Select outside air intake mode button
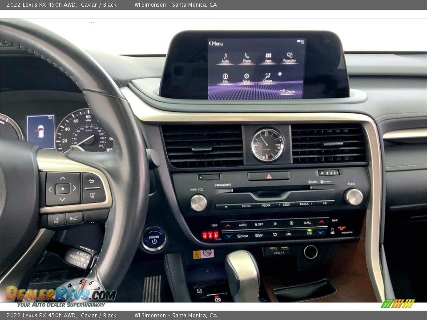The image size is (427, 320). click(x=288, y=234)
